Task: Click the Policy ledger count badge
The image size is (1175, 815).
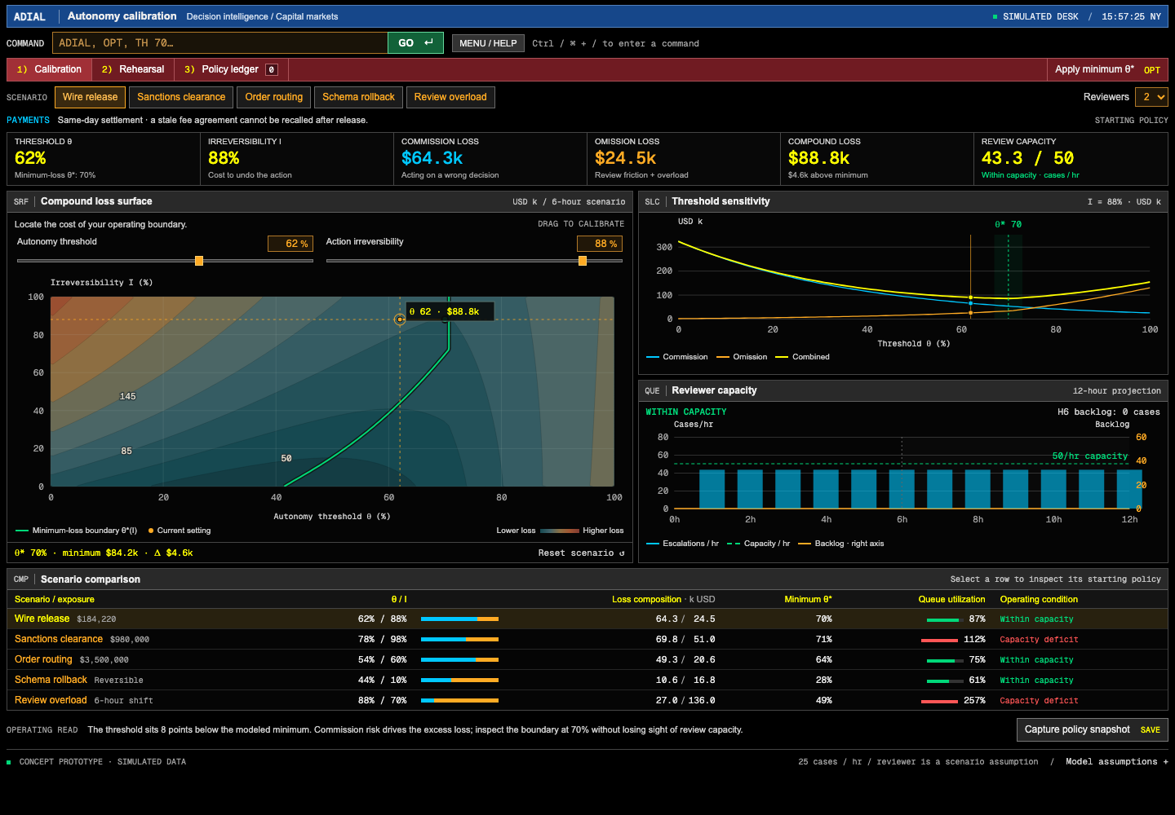Action: [272, 70]
